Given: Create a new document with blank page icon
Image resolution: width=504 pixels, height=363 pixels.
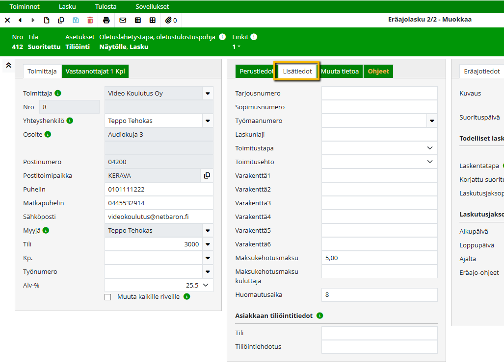Looking at the screenshot, I should (47, 20).
